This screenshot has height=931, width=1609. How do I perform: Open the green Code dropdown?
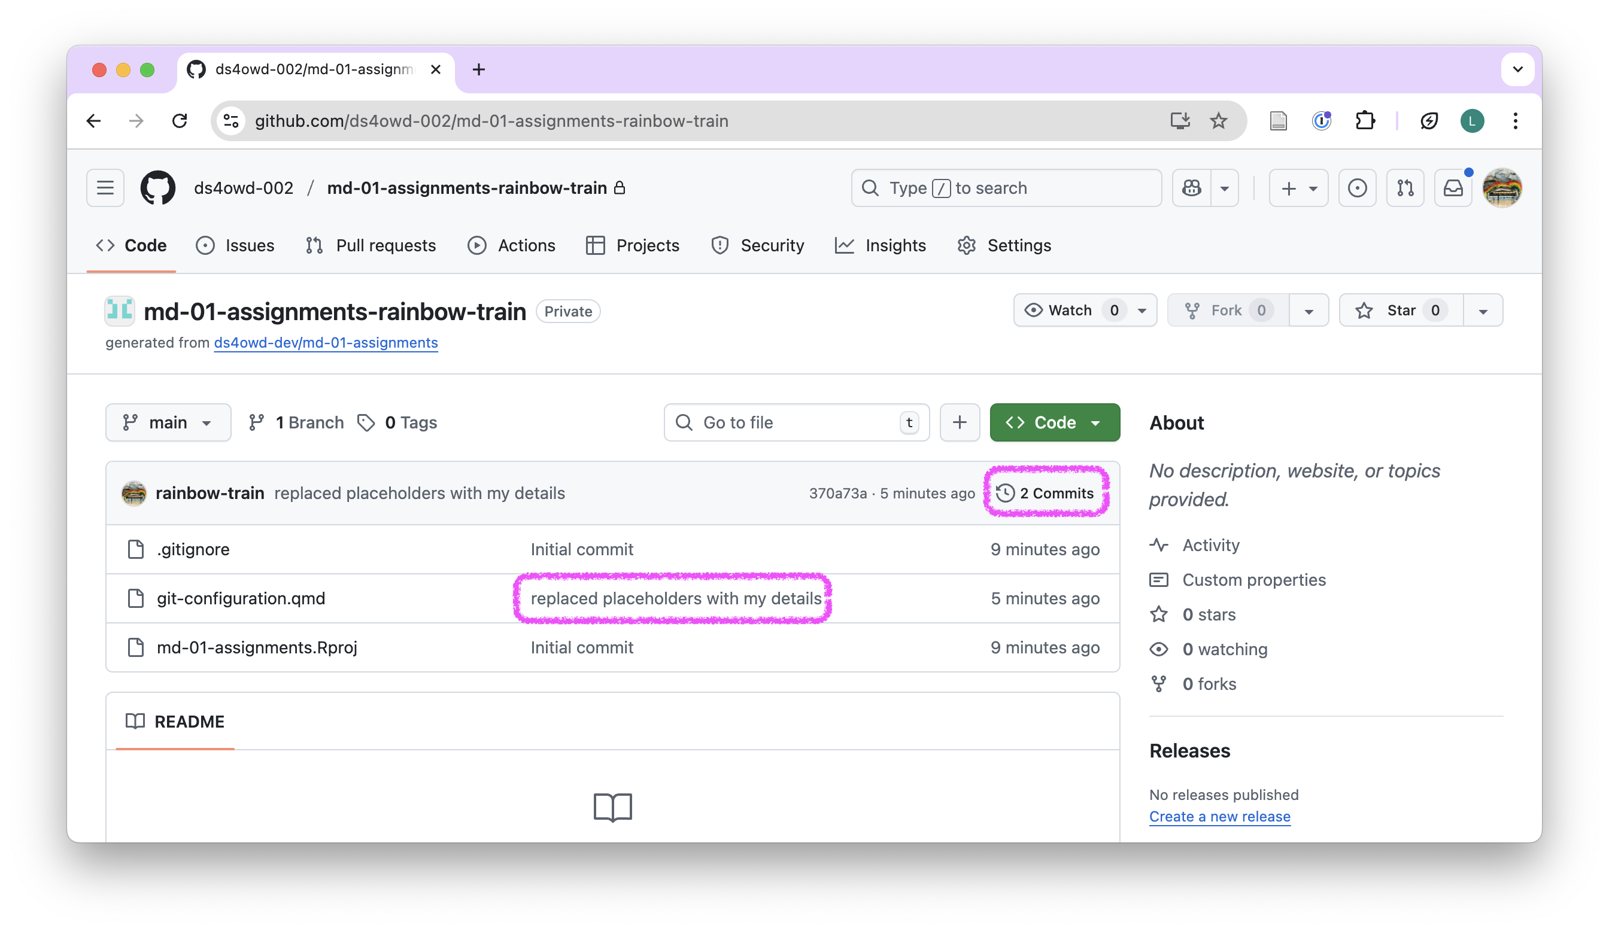[1054, 422]
